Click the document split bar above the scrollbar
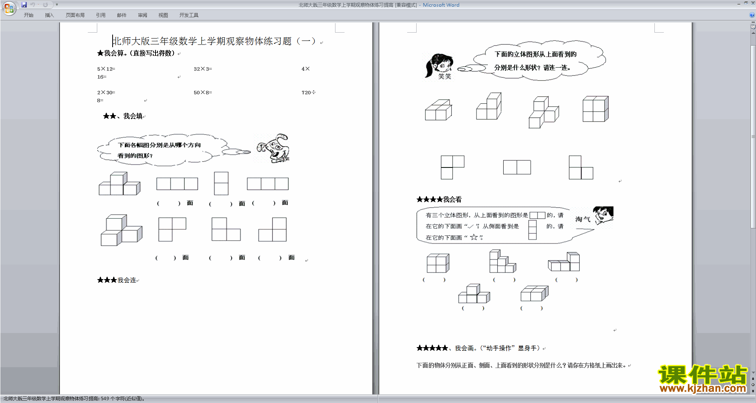The image size is (756, 403). coord(753,22)
